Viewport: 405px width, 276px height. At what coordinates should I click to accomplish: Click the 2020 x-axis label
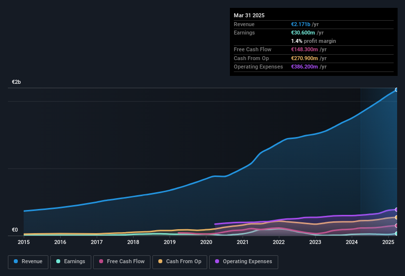(206, 242)
